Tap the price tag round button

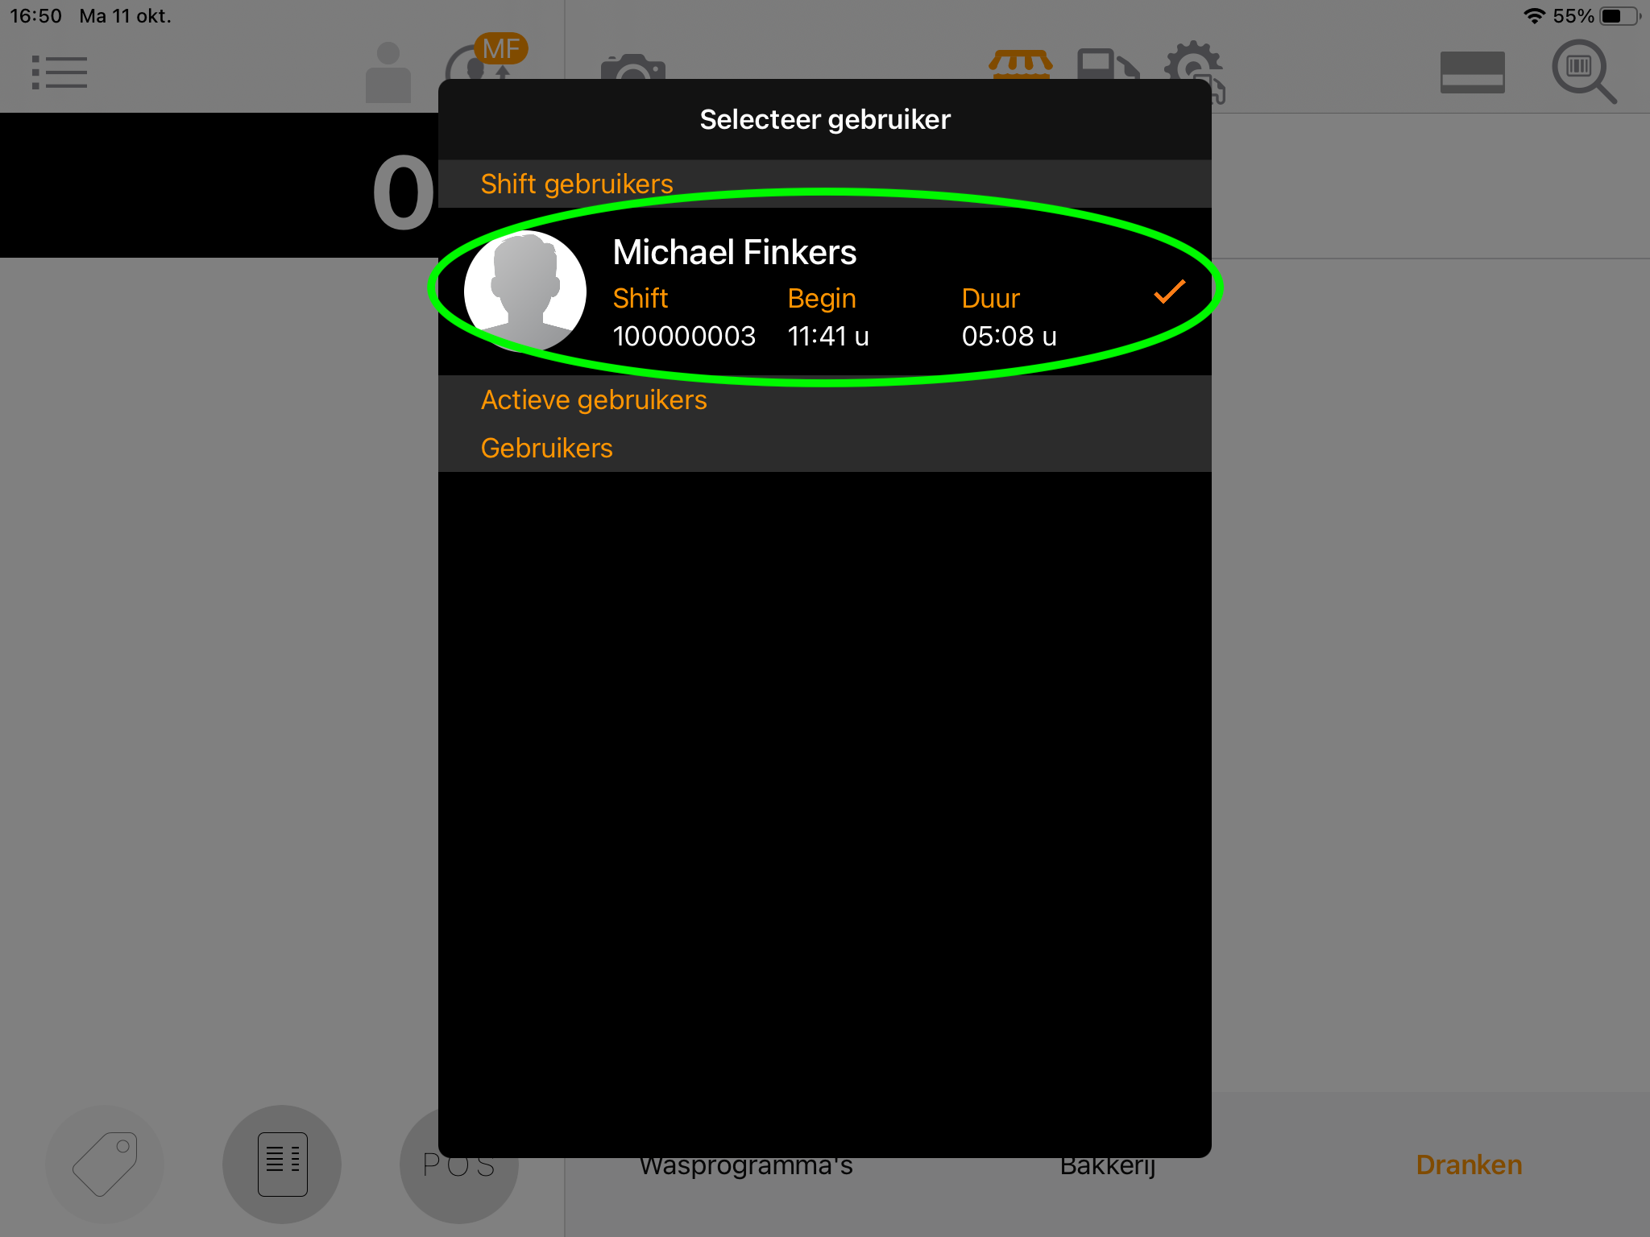pos(105,1165)
